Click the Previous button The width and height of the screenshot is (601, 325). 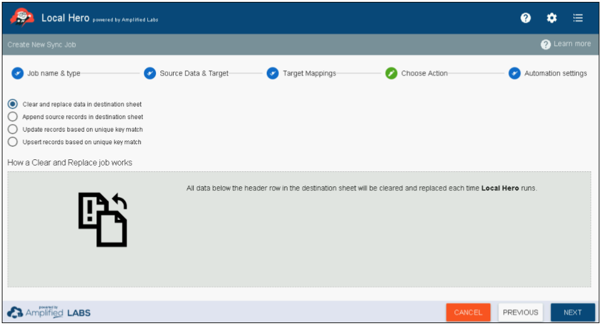click(520, 312)
